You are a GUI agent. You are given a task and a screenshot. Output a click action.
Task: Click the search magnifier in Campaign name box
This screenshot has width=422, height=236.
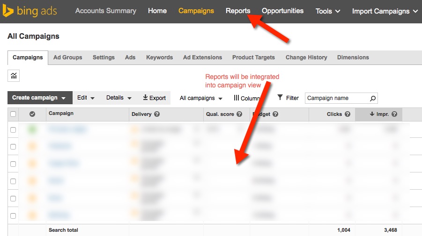(373, 98)
